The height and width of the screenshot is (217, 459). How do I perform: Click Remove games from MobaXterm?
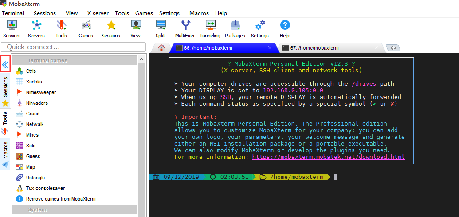[61, 199]
